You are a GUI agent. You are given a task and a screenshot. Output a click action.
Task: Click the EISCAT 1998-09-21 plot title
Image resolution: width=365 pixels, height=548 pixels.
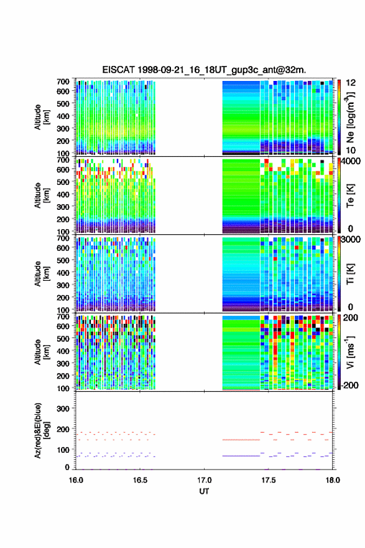[204, 70]
